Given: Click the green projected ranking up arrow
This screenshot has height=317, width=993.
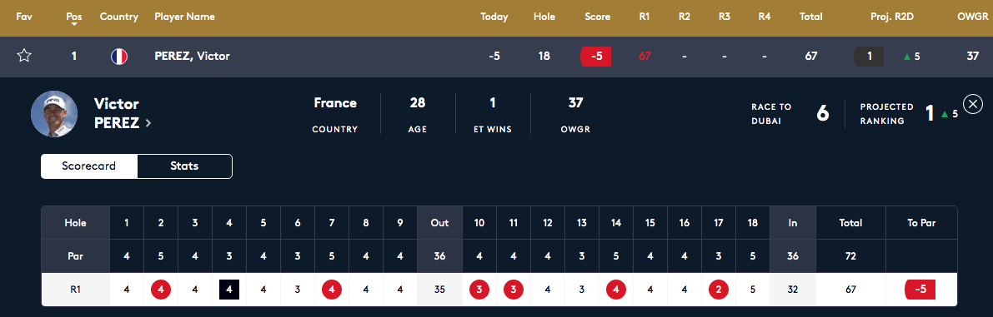Looking at the screenshot, I should (945, 114).
